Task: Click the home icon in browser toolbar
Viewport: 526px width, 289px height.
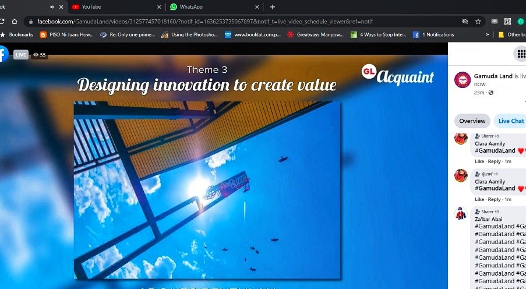Action: click(x=15, y=22)
